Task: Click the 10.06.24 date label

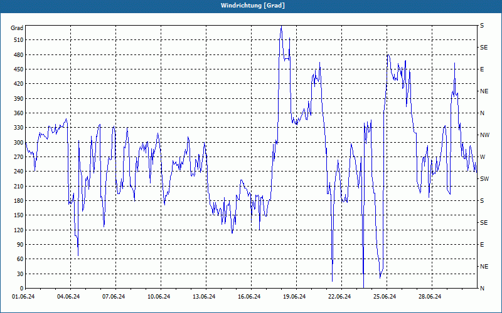Action: [x=159, y=297]
